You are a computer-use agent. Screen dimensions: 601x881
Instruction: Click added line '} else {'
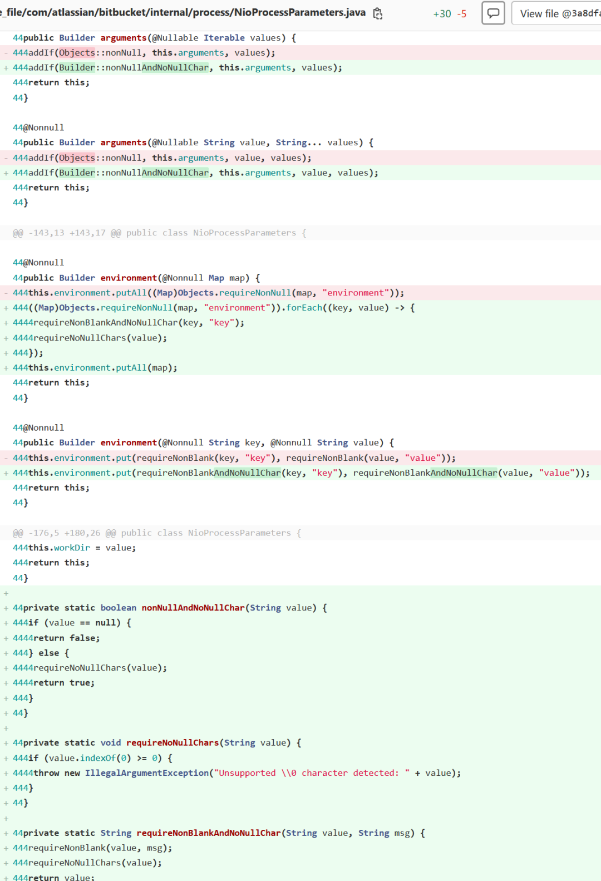(300, 653)
